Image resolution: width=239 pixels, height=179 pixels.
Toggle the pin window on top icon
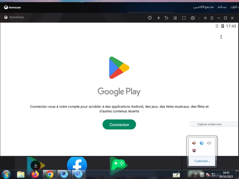(x=205, y=18)
